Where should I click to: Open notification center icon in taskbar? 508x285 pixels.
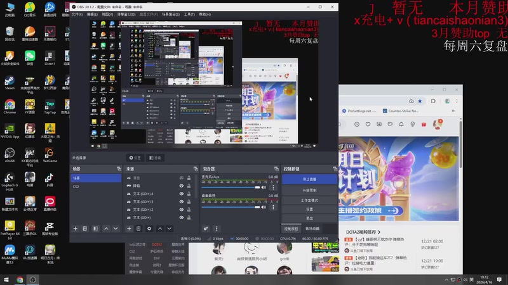tap(499, 279)
